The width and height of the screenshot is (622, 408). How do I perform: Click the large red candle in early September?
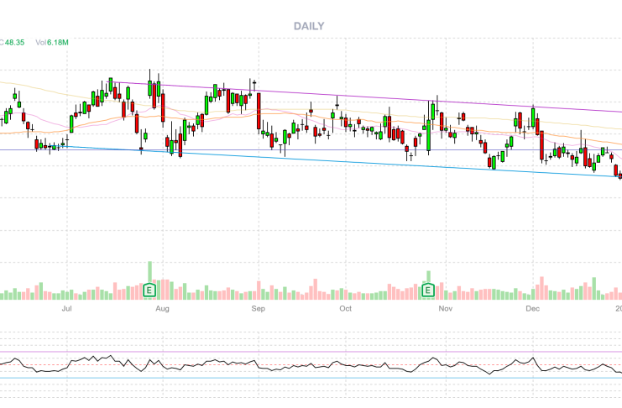pyautogui.click(x=259, y=111)
